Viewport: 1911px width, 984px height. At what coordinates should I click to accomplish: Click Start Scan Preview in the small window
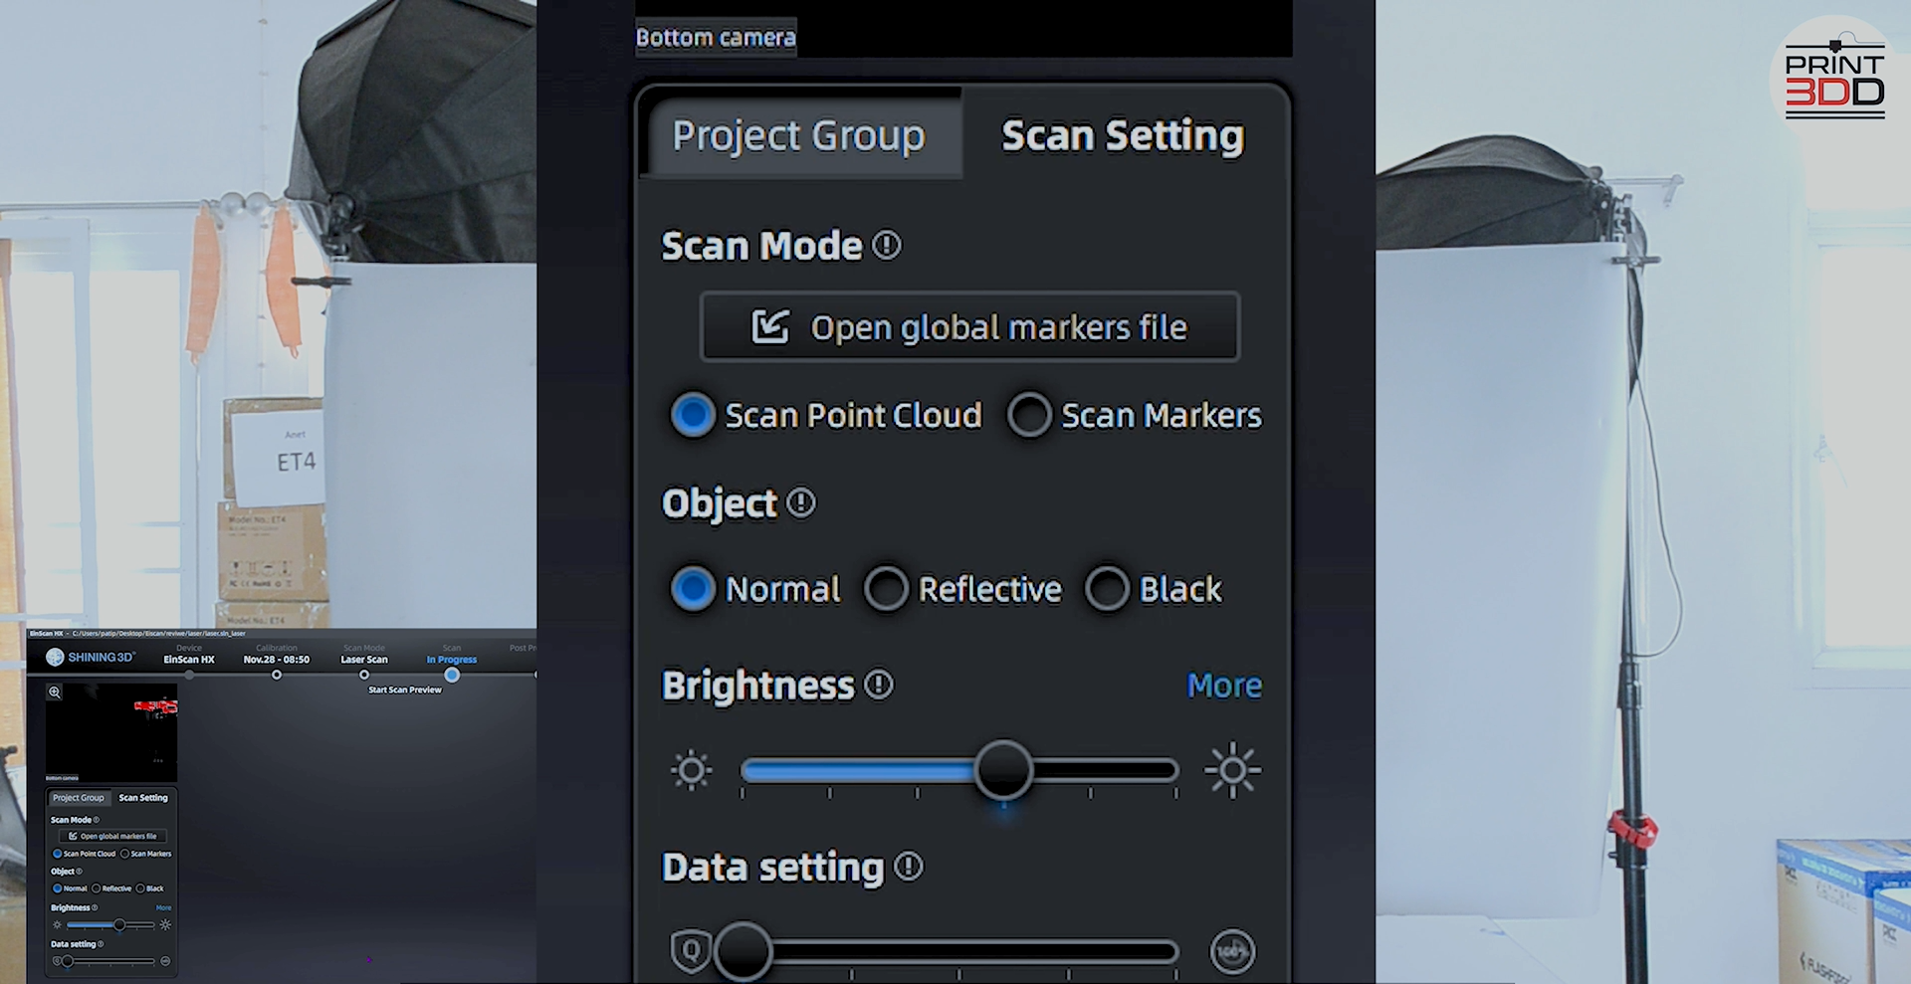point(405,689)
